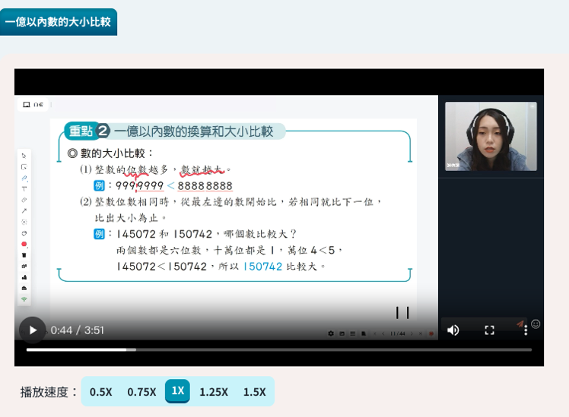
Task: Choose 1.25X playback speed
Action: coord(214,392)
